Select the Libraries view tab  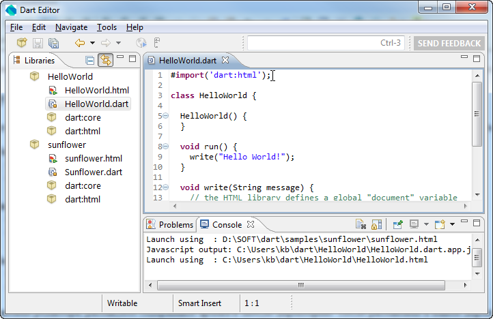(x=34, y=60)
